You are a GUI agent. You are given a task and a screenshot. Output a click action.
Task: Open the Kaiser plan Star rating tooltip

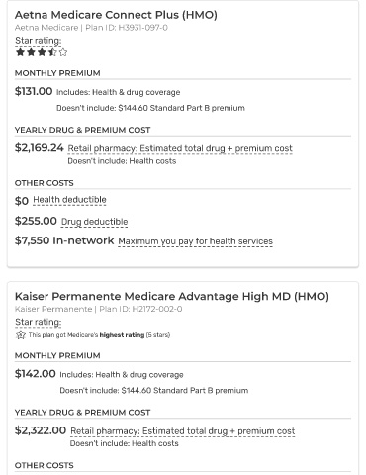(x=39, y=322)
